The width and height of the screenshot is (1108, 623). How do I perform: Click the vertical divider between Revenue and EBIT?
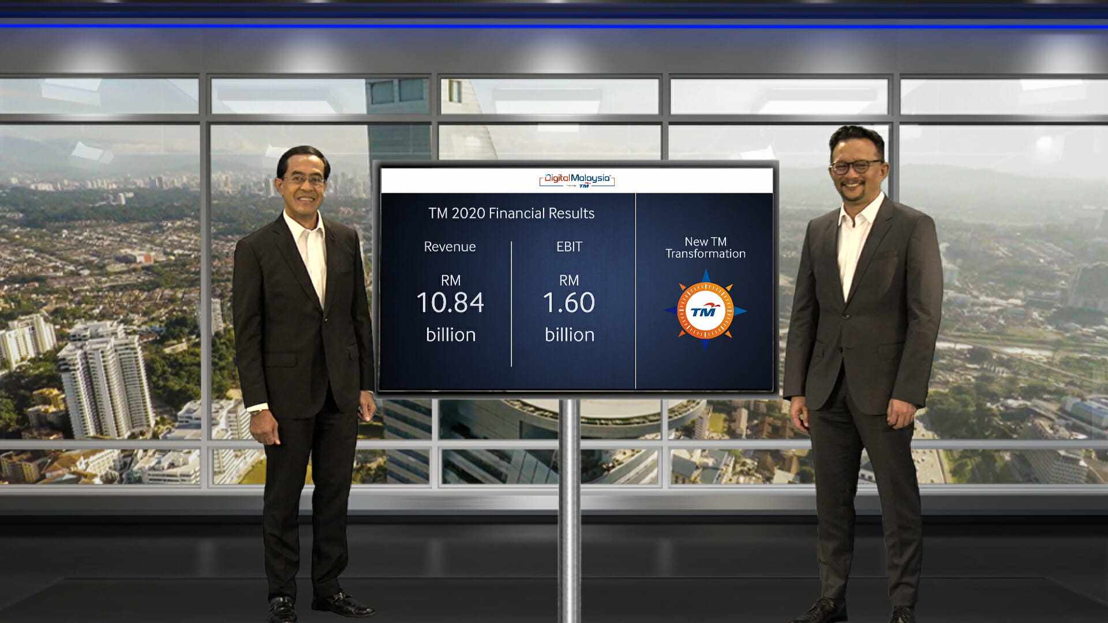[511, 304]
